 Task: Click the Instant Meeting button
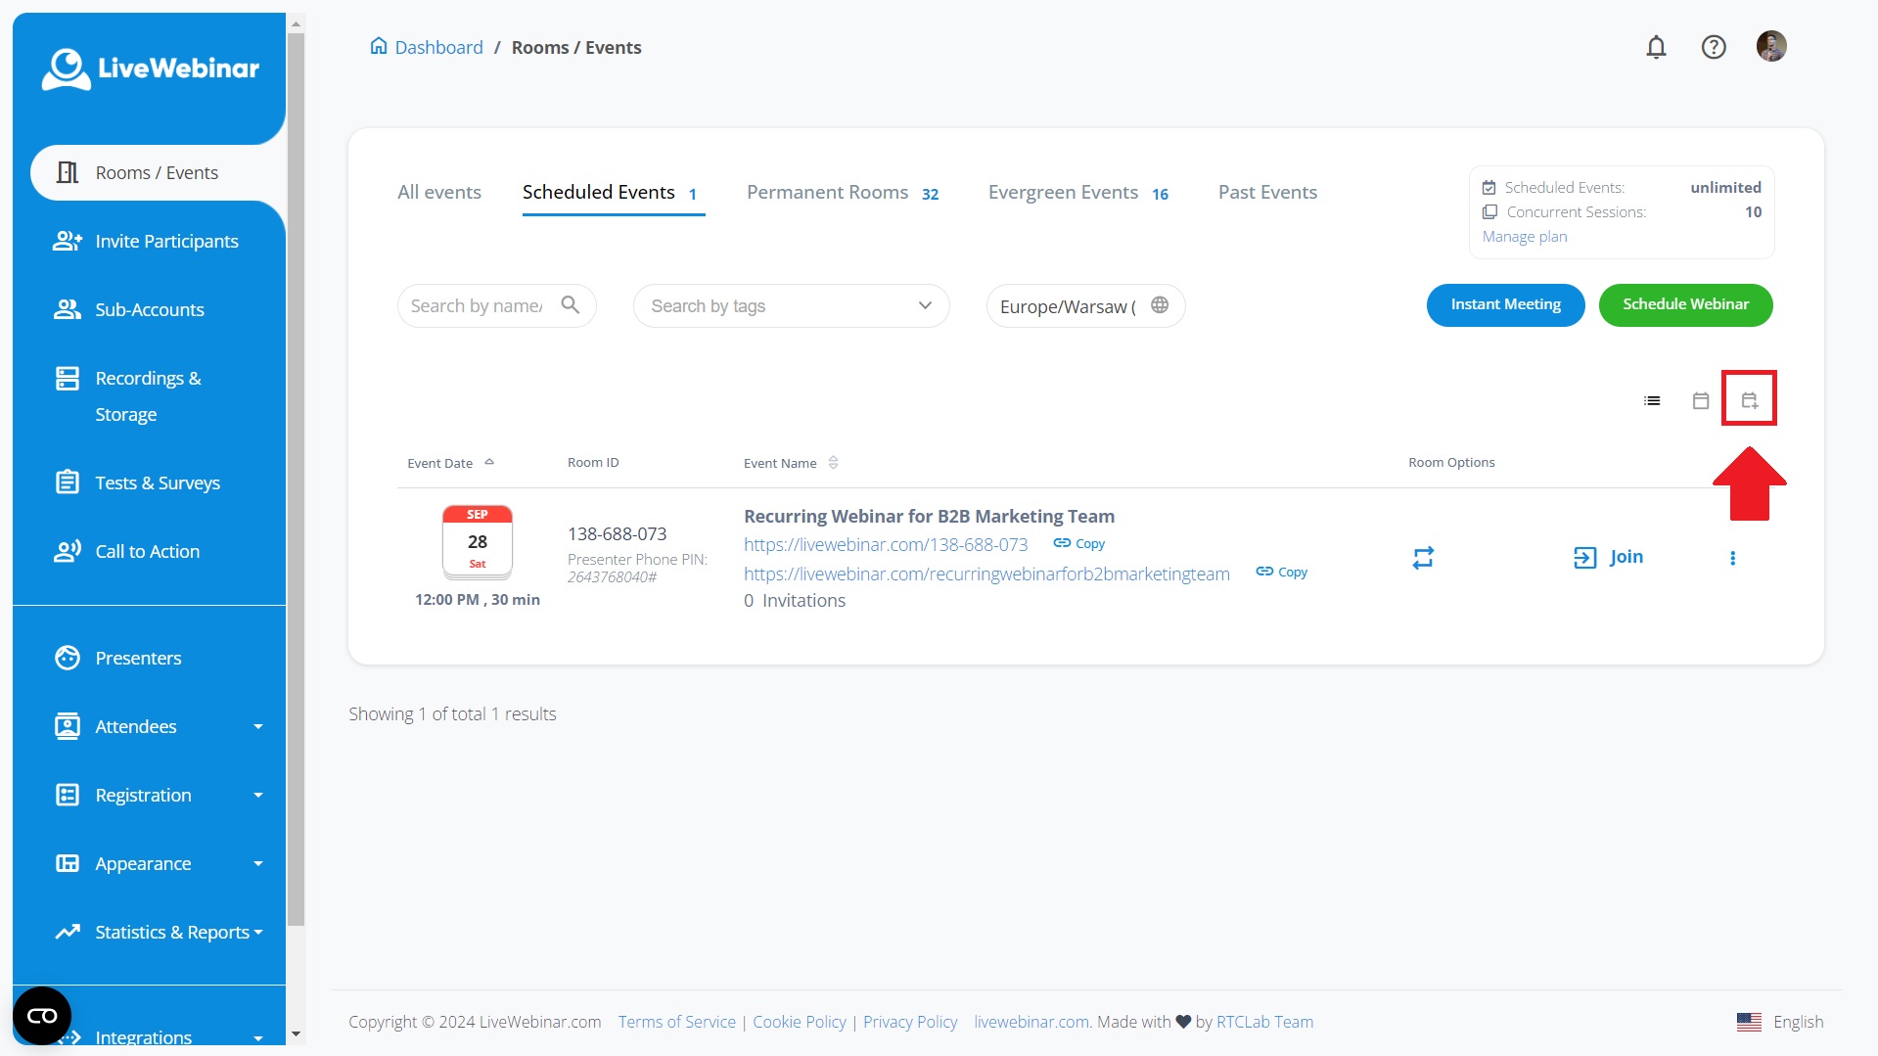pyautogui.click(x=1505, y=304)
